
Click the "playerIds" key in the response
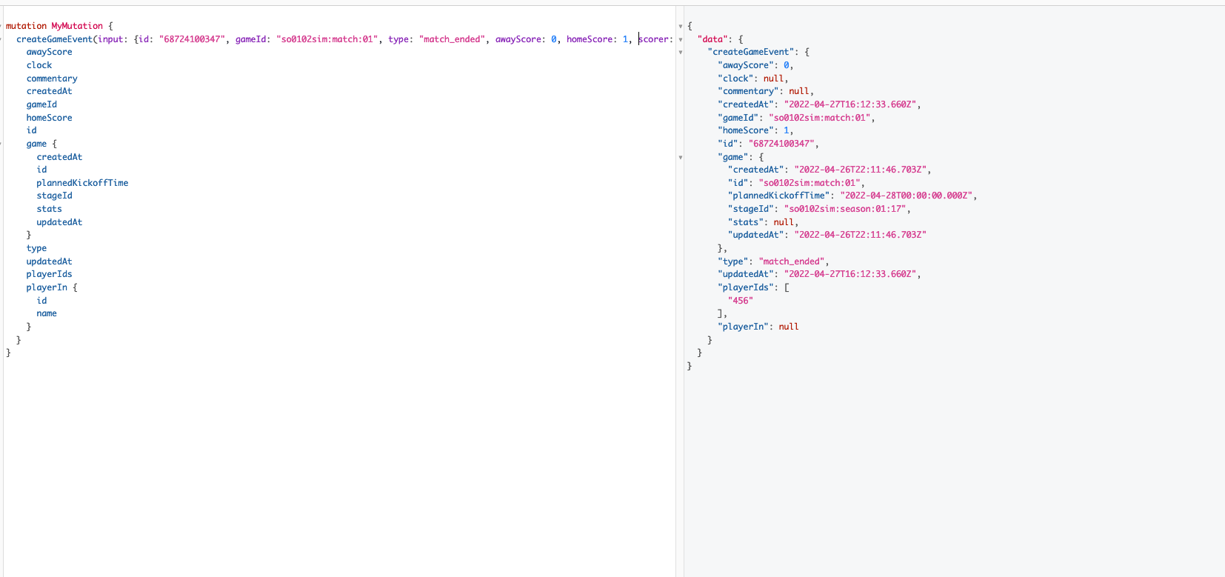click(x=746, y=287)
